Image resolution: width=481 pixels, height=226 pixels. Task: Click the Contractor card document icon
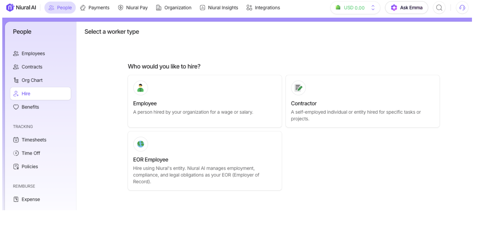click(298, 88)
